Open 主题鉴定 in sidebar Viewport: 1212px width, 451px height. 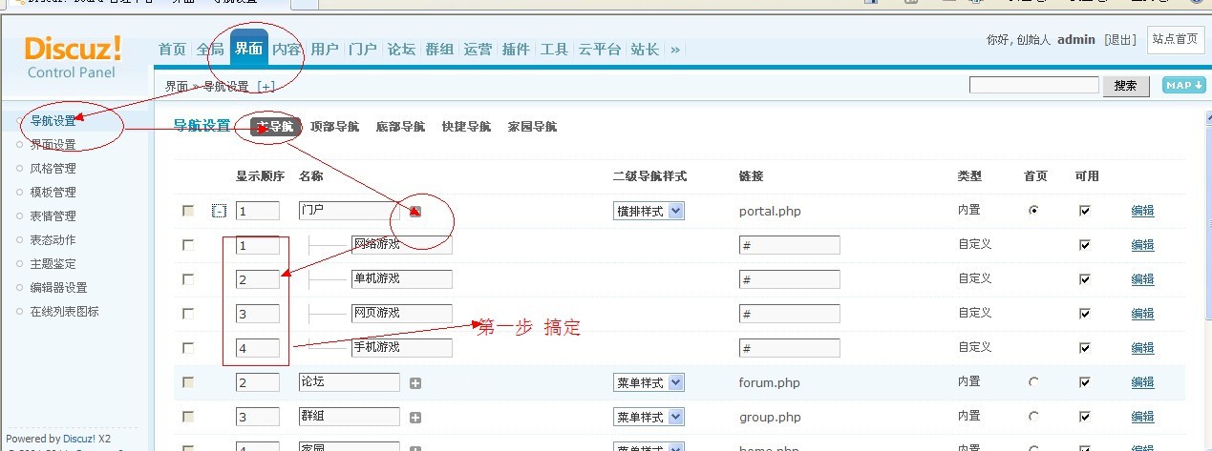(x=53, y=264)
